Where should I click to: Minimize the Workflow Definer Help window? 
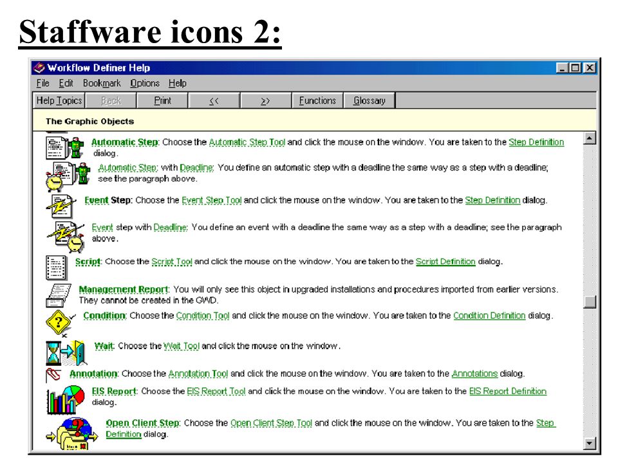tap(562, 68)
